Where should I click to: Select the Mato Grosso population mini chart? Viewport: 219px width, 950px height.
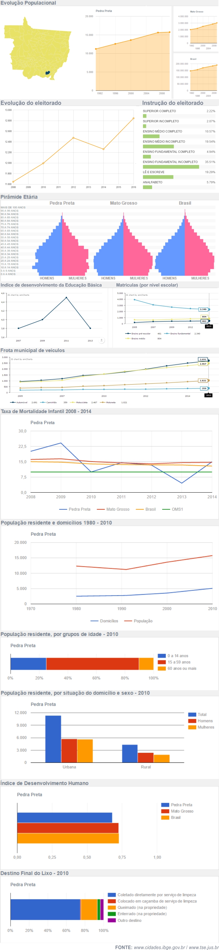click(x=196, y=30)
